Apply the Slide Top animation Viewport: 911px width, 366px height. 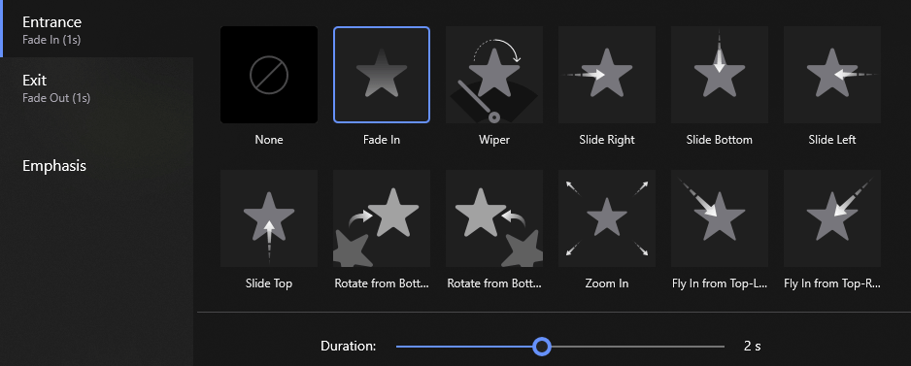269,218
